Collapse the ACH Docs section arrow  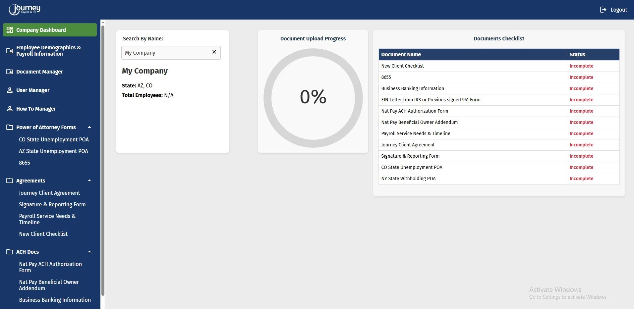click(89, 252)
